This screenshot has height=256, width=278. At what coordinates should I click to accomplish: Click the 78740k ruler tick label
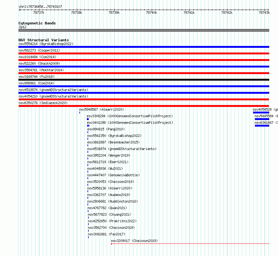point(151,13)
